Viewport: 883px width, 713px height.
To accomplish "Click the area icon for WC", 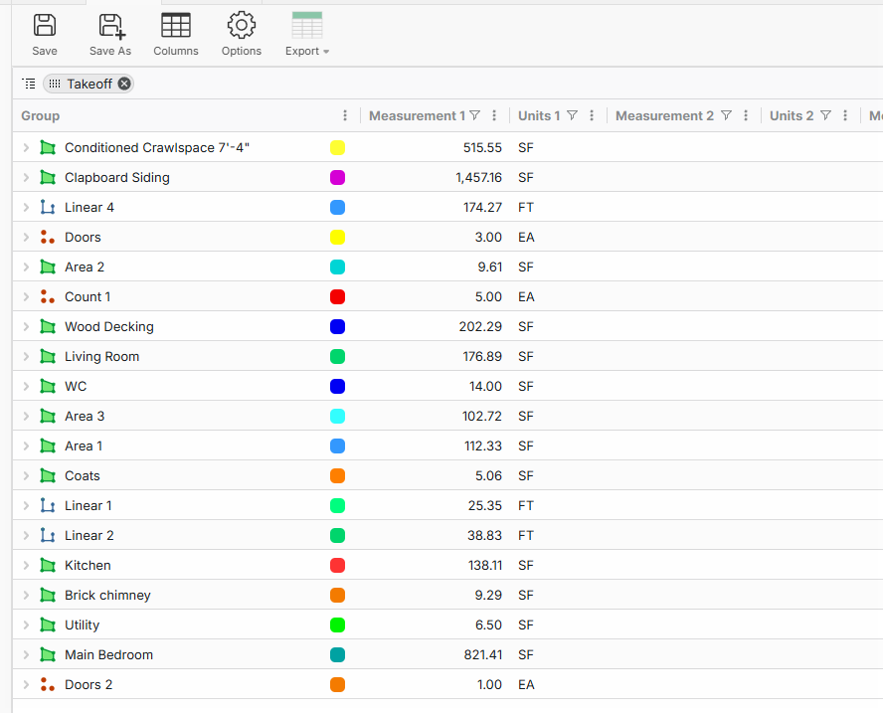I will point(48,387).
